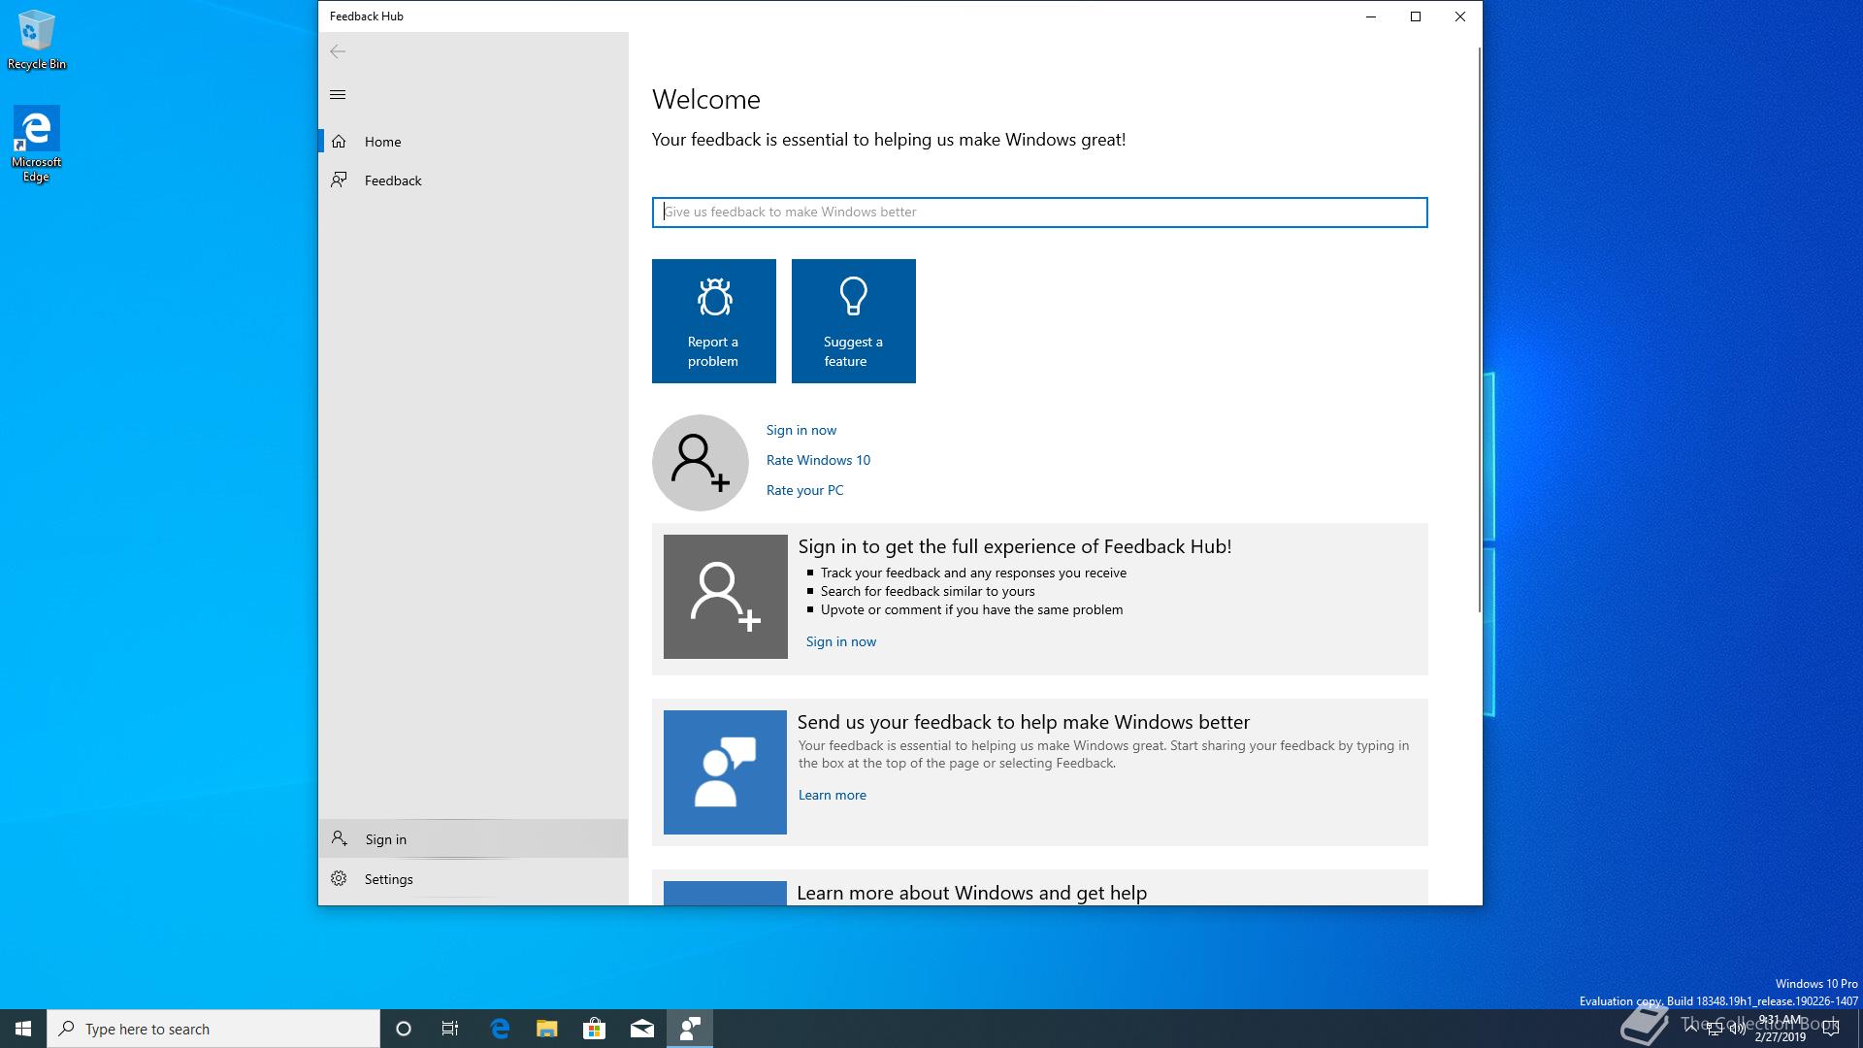Open Cortana from the taskbar
The image size is (1863, 1048).
pos(404,1029)
